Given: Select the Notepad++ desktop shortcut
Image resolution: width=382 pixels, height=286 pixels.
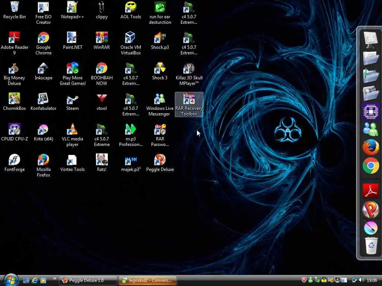Looking at the screenshot, I should (x=72, y=10).
